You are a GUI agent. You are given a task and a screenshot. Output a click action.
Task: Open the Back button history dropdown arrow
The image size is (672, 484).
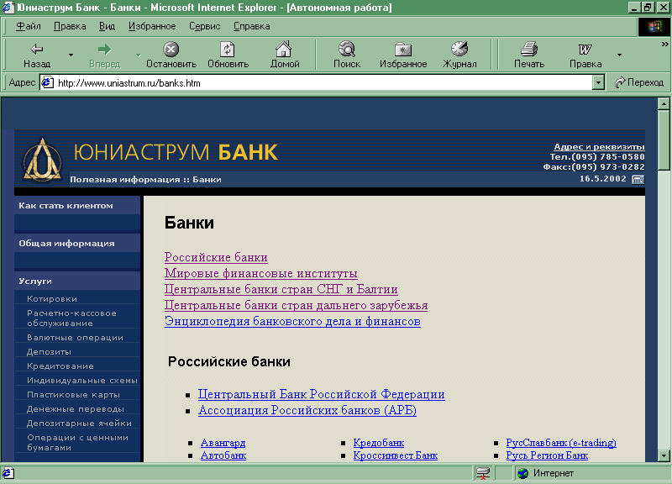pyautogui.click(x=71, y=55)
